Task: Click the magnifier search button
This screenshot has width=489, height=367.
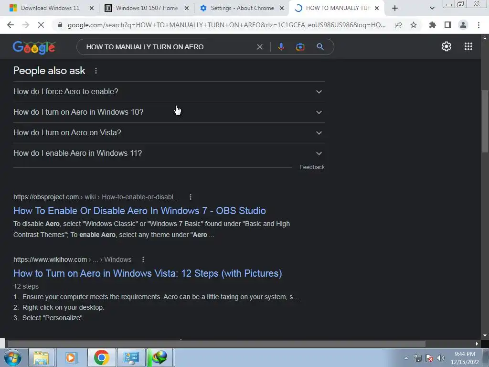Action: click(x=320, y=47)
